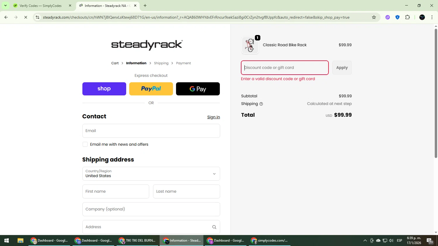The height and width of the screenshot is (246, 438).
Task: Click the Steadyrack logo
Action: click(147, 45)
